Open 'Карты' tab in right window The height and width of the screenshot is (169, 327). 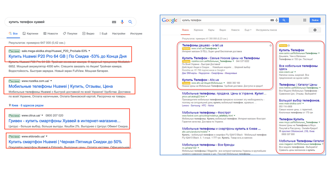click(x=211, y=30)
